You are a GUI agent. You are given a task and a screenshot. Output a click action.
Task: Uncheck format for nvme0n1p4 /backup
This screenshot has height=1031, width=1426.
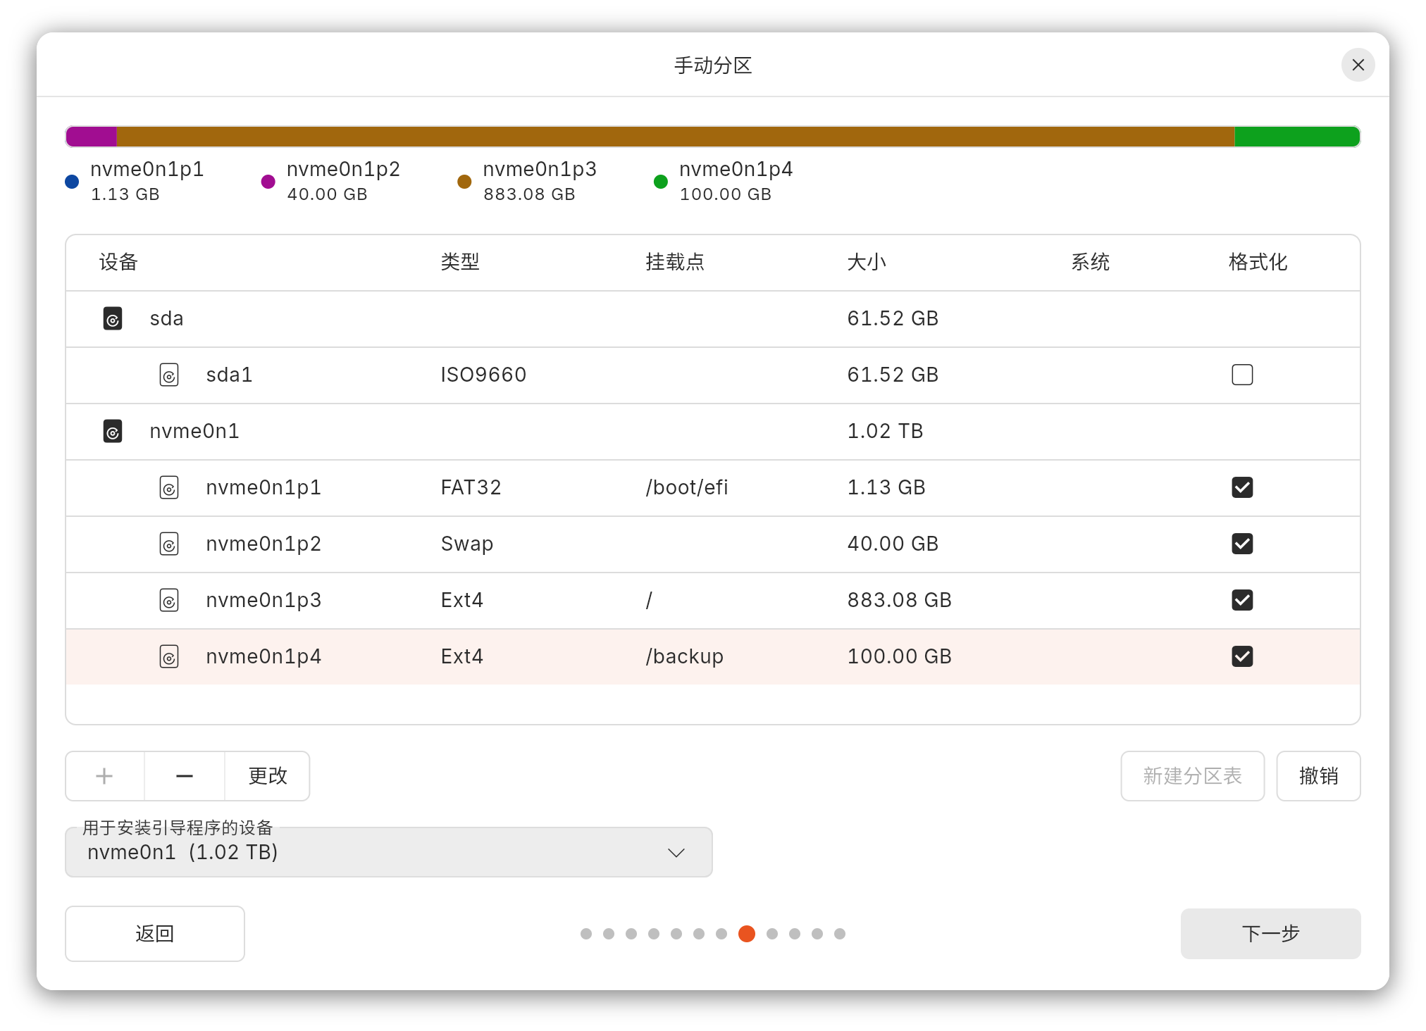click(1242, 656)
